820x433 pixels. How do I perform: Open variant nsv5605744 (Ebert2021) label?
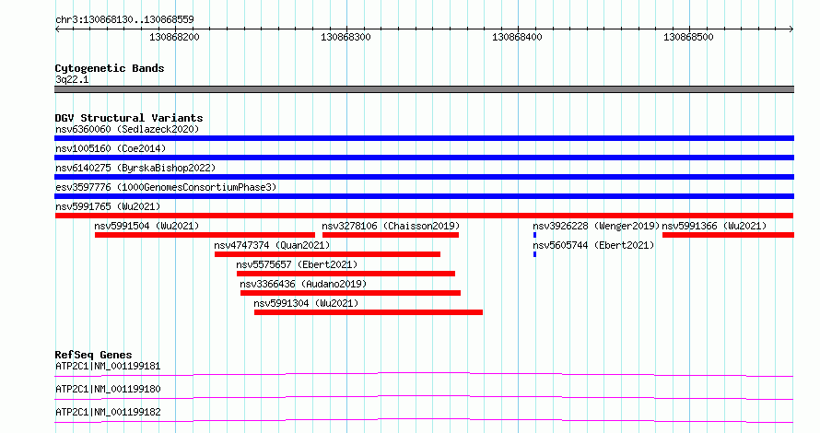(593, 245)
